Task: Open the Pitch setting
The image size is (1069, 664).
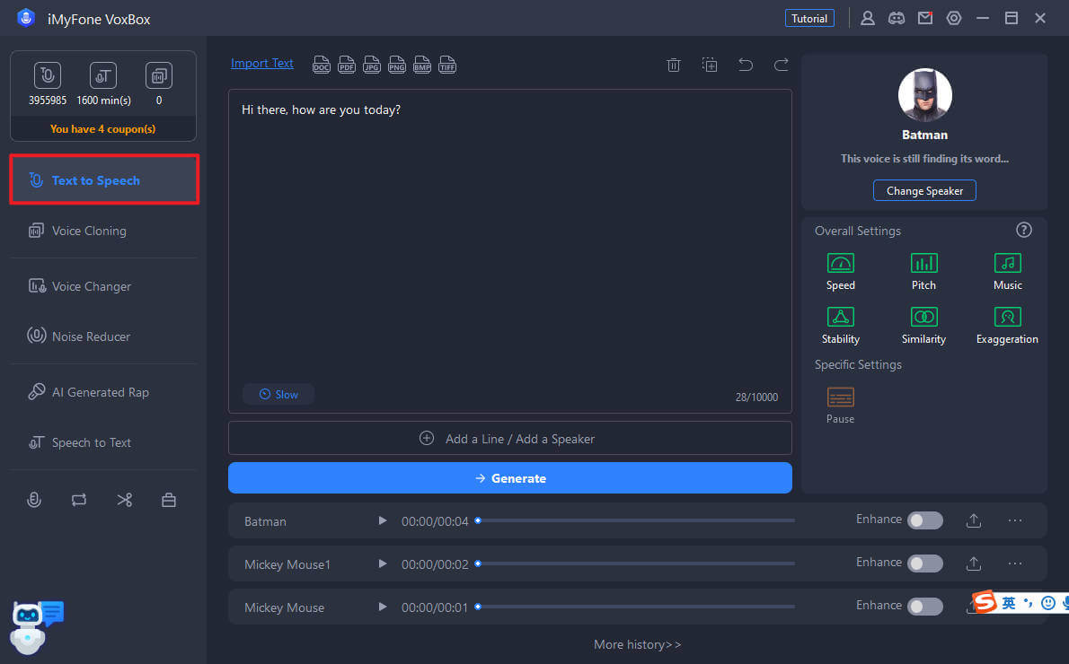Action: pyautogui.click(x=923, y=264)
